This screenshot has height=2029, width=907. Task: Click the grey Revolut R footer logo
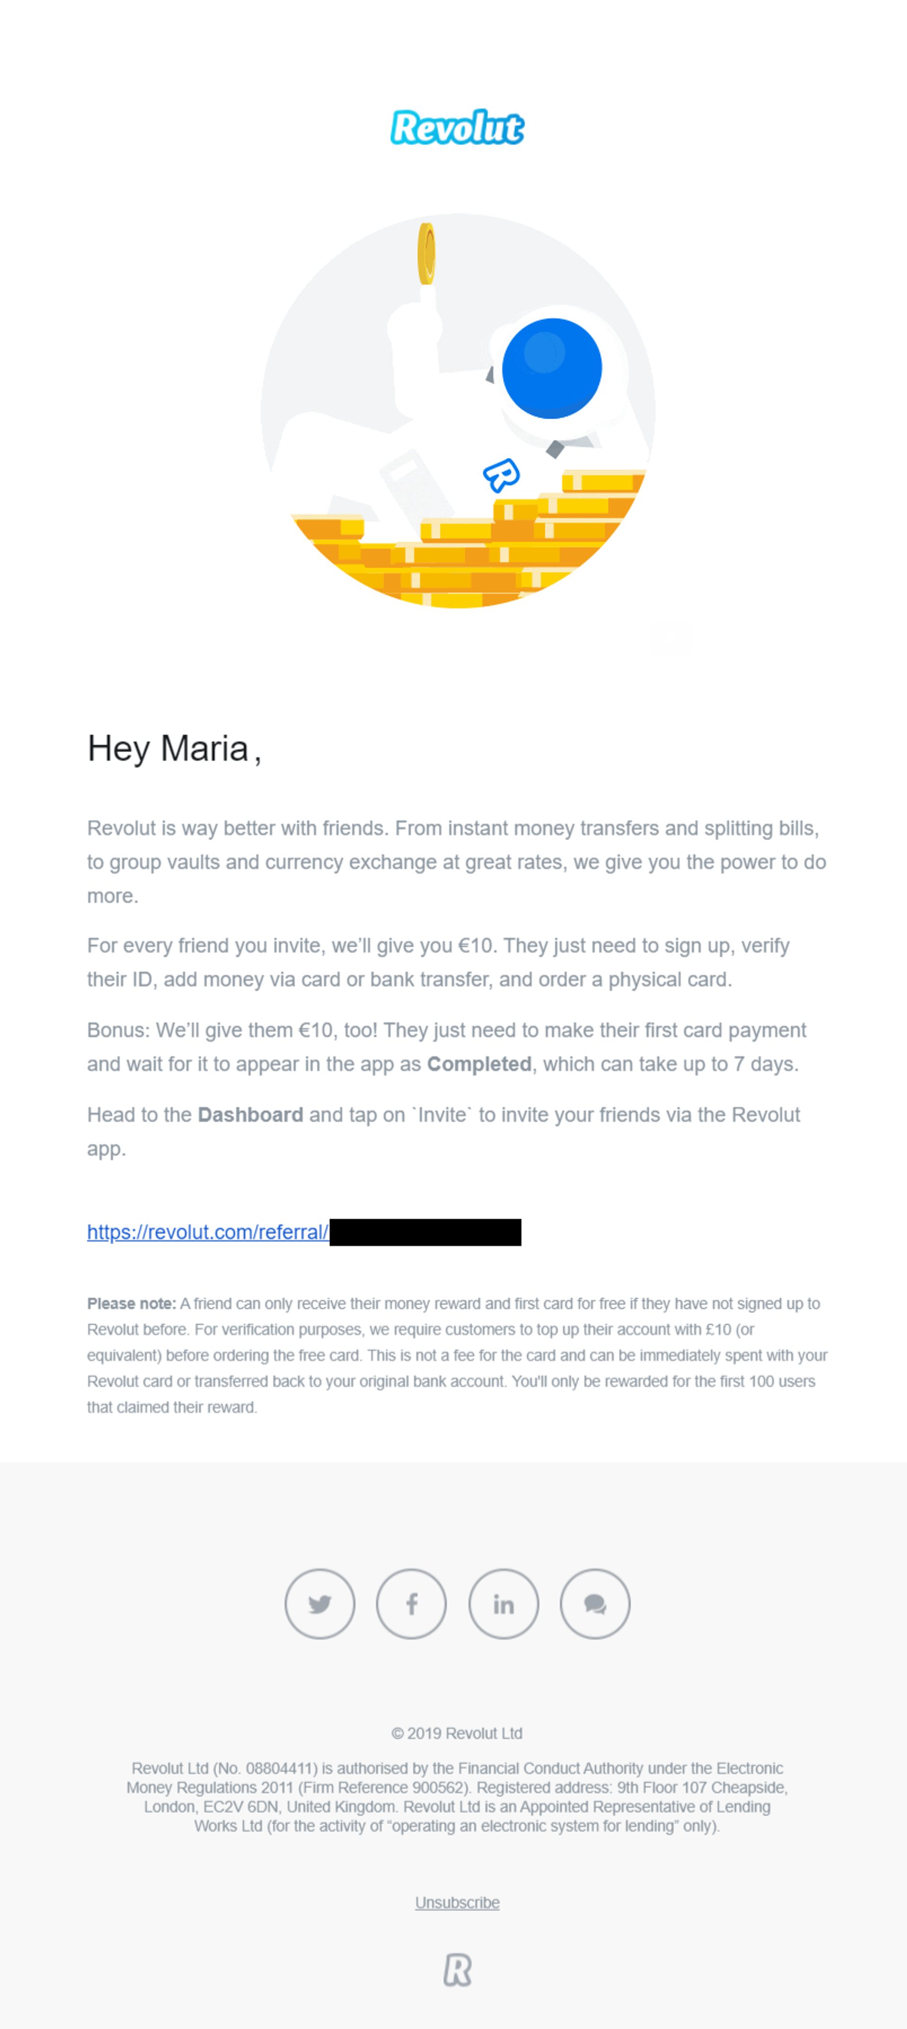click(x=457, y=1970)
